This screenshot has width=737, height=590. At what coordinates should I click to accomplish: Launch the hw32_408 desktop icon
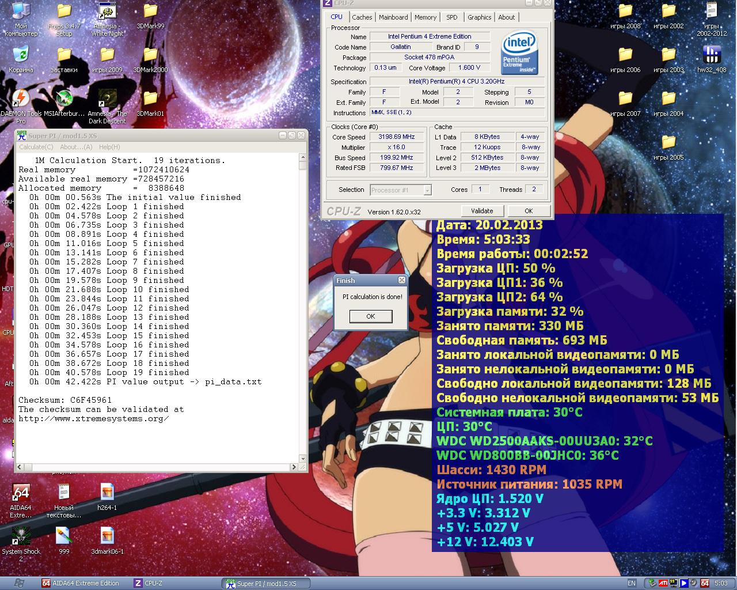point(712,59)
